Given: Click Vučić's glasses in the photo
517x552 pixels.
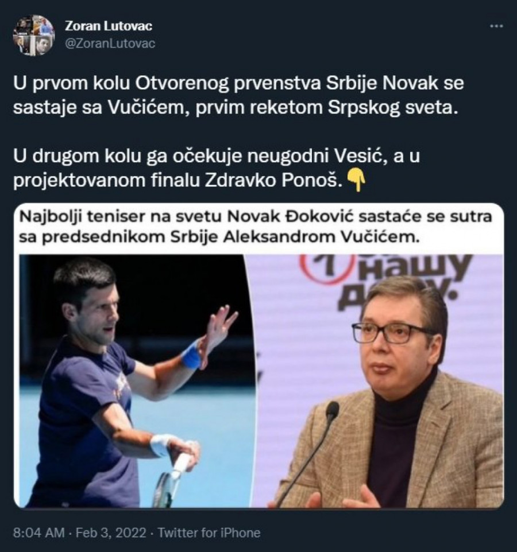Looking at the screenshot, I should [391, 332].
